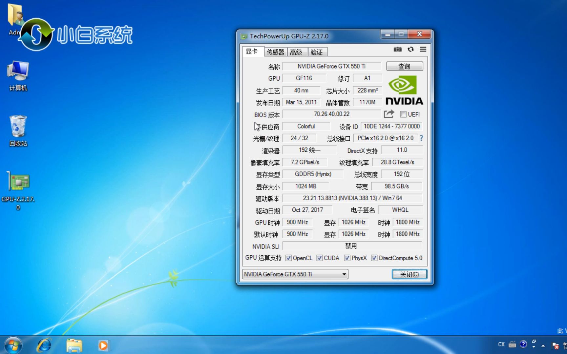
Task: Click the GPU-Z title bar icon
Action: 244,36
